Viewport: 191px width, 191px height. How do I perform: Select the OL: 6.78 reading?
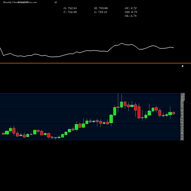[x=131, y=16]
